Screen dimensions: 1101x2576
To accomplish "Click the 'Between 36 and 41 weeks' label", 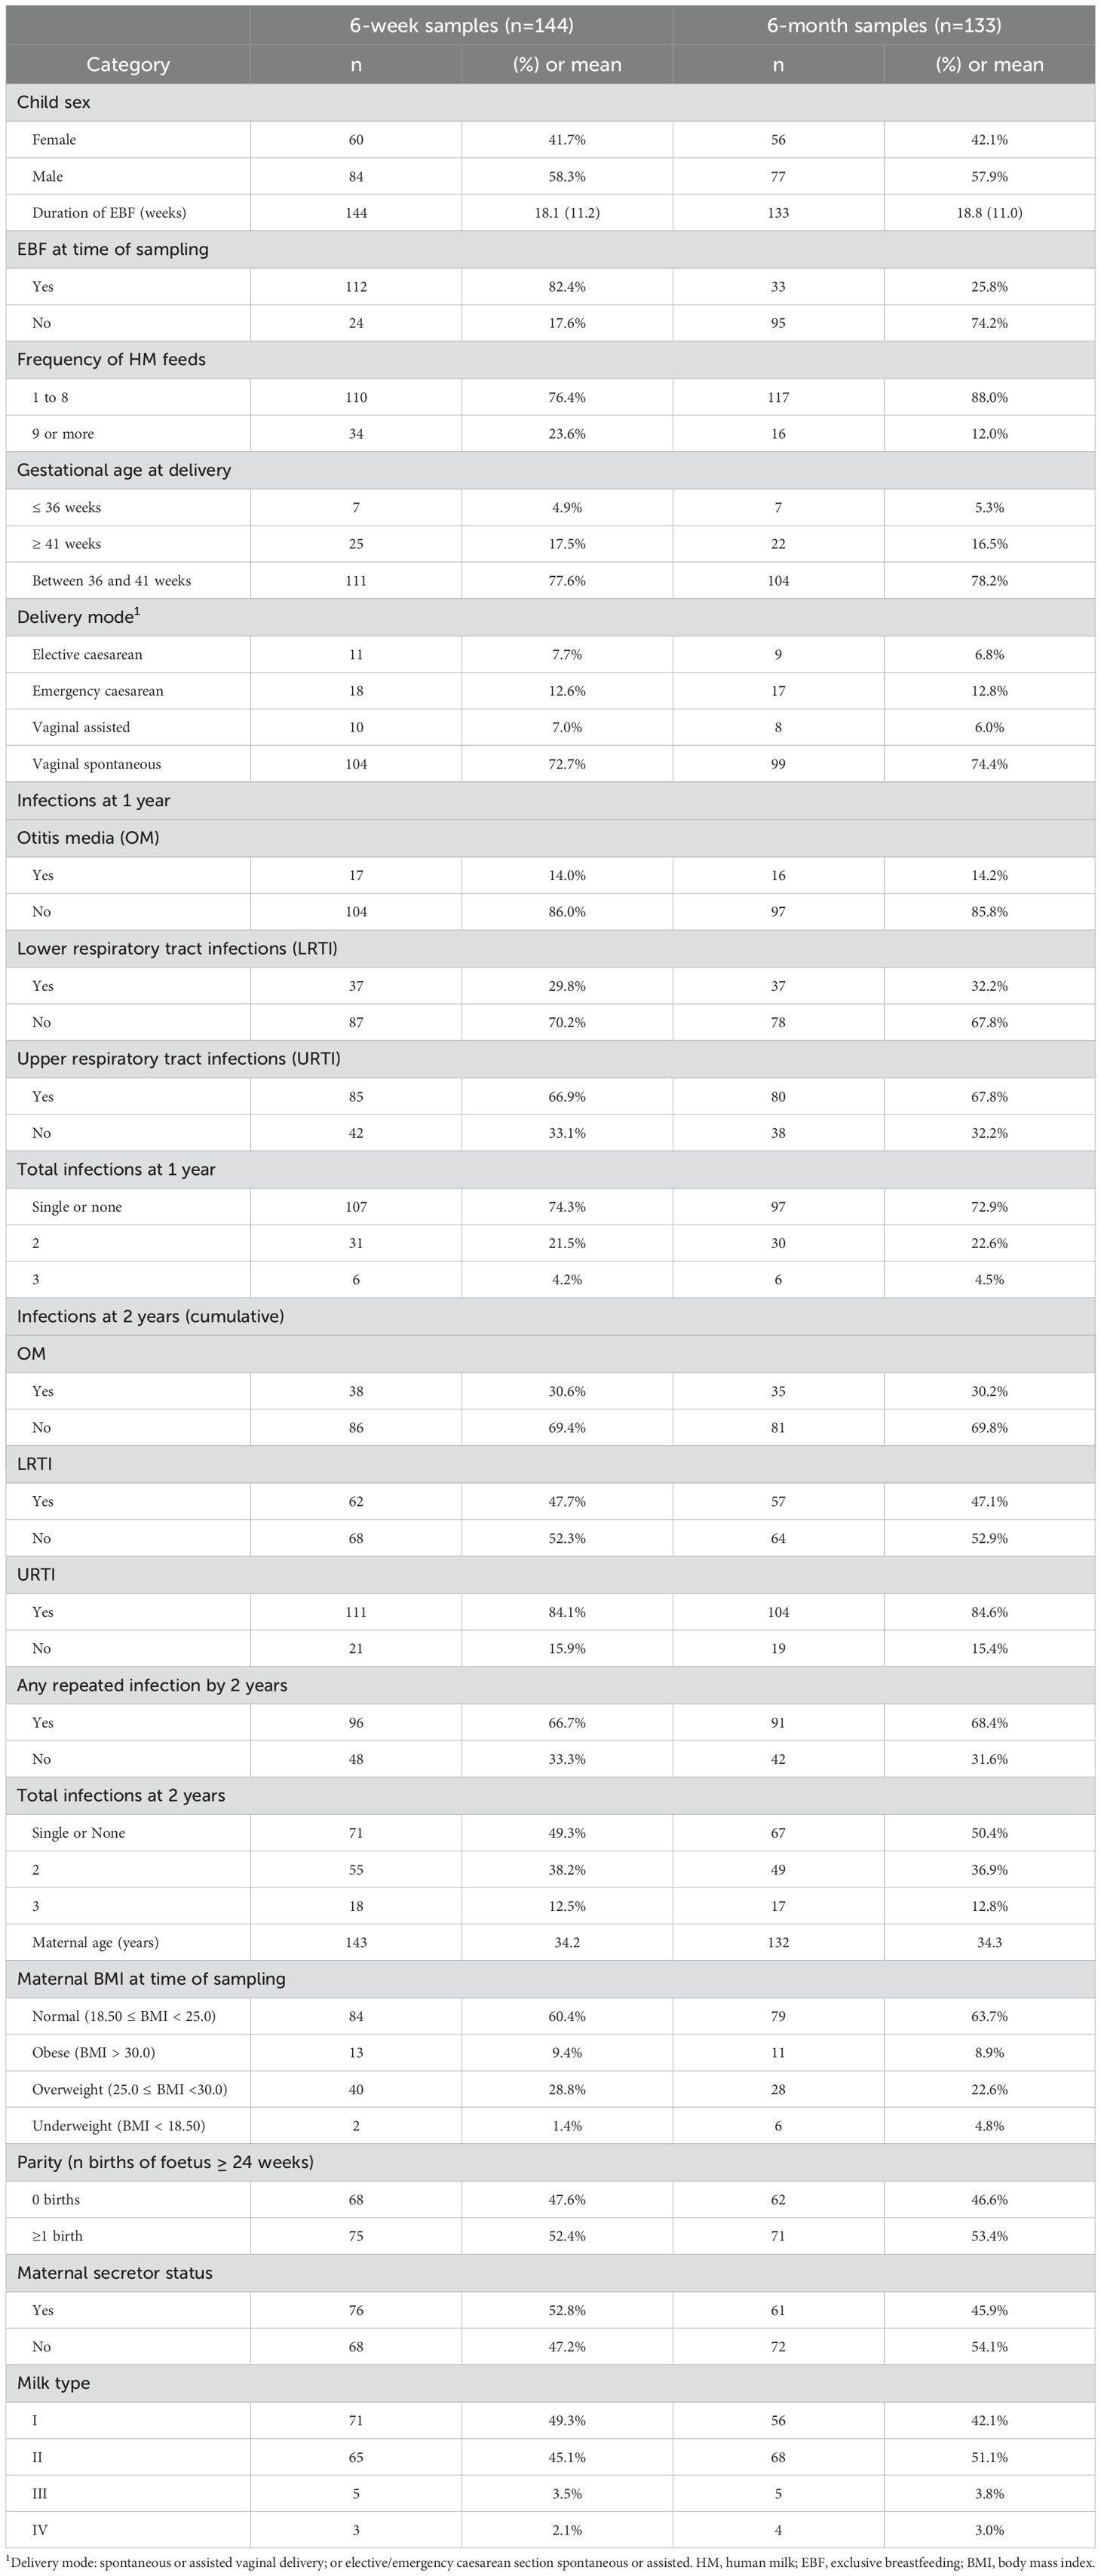I will pos(111,581).
